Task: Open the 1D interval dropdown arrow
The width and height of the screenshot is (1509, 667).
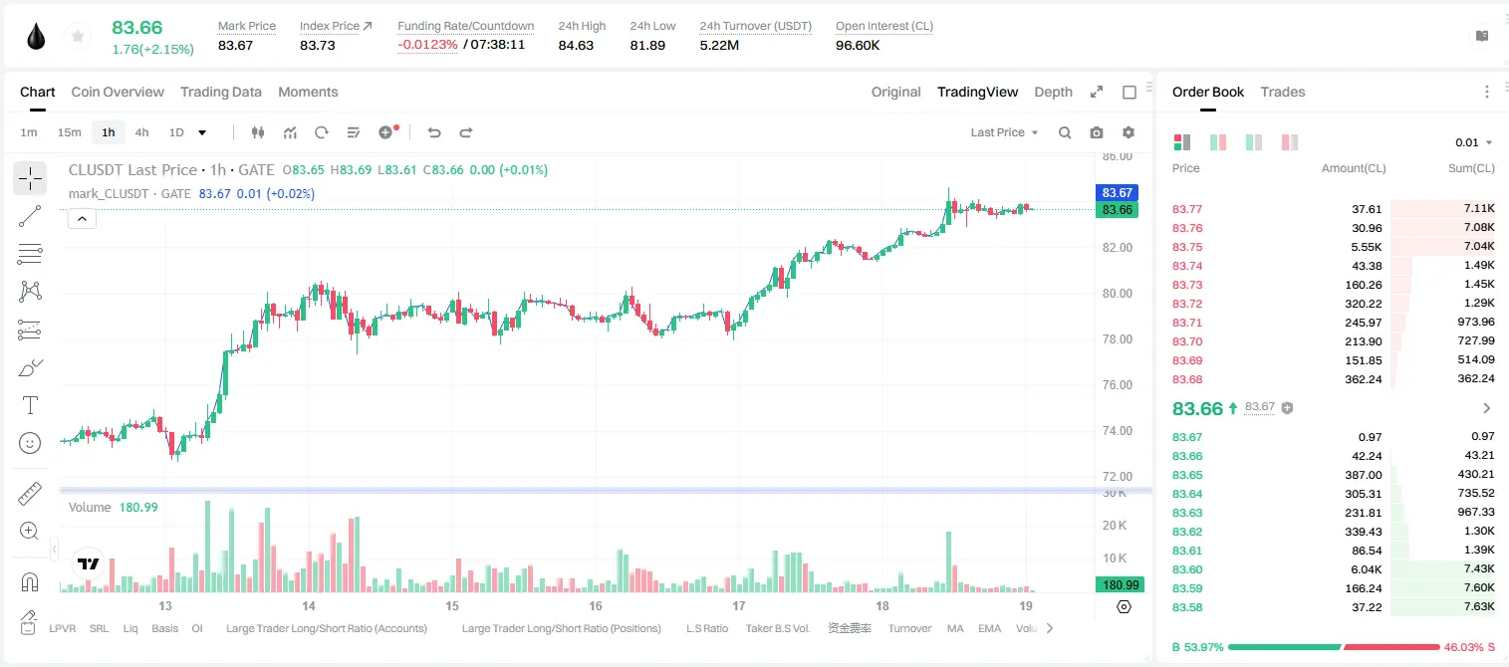Action: point(202,132)
